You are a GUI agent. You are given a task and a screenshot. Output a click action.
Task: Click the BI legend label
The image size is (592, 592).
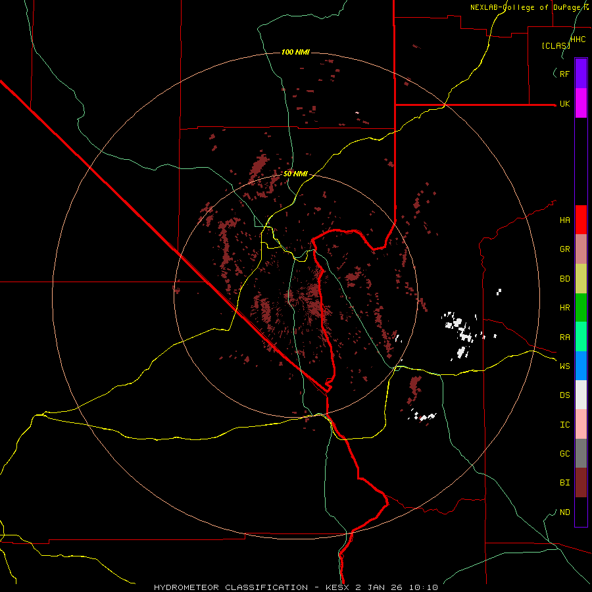564,483
